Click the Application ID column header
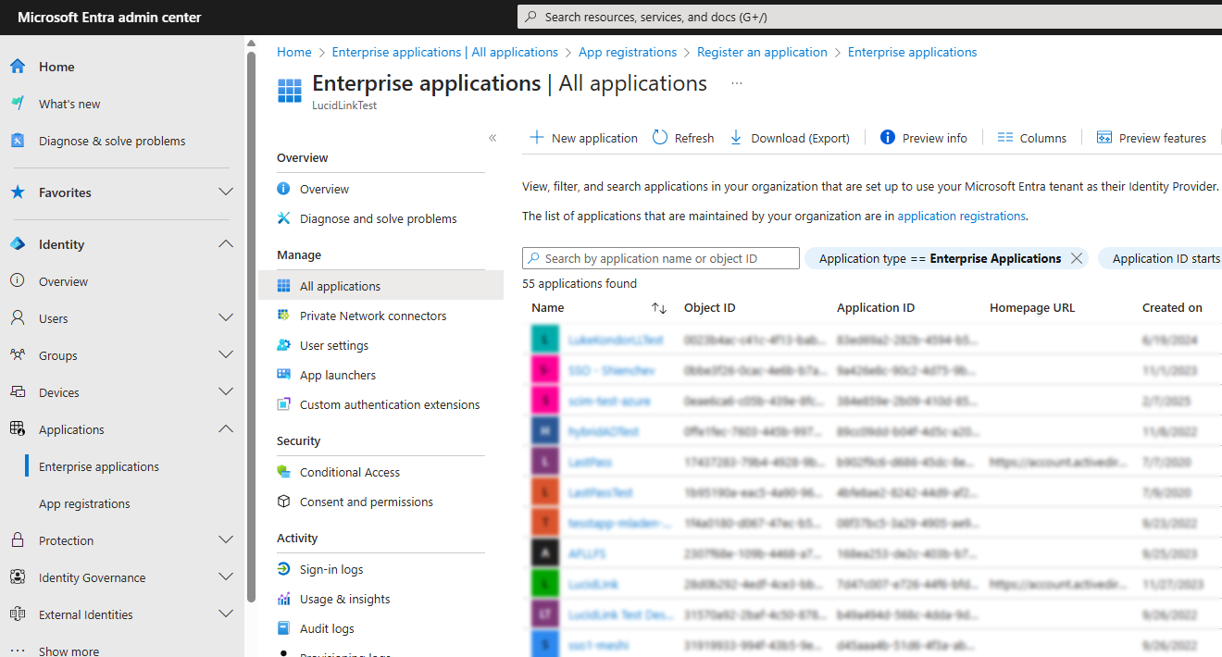 pyautogui.click(x=876, y=307)
